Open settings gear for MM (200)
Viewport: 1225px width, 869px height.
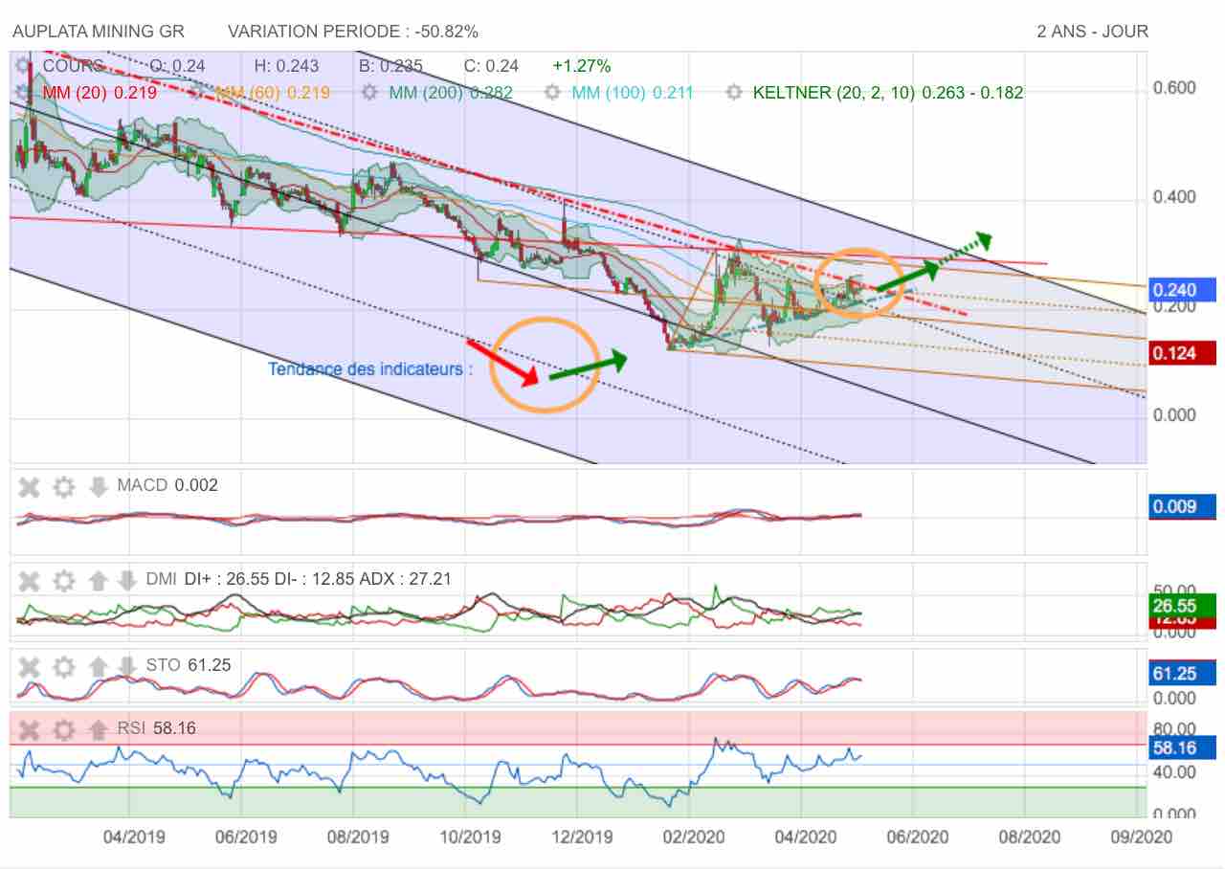coord(370,93)
